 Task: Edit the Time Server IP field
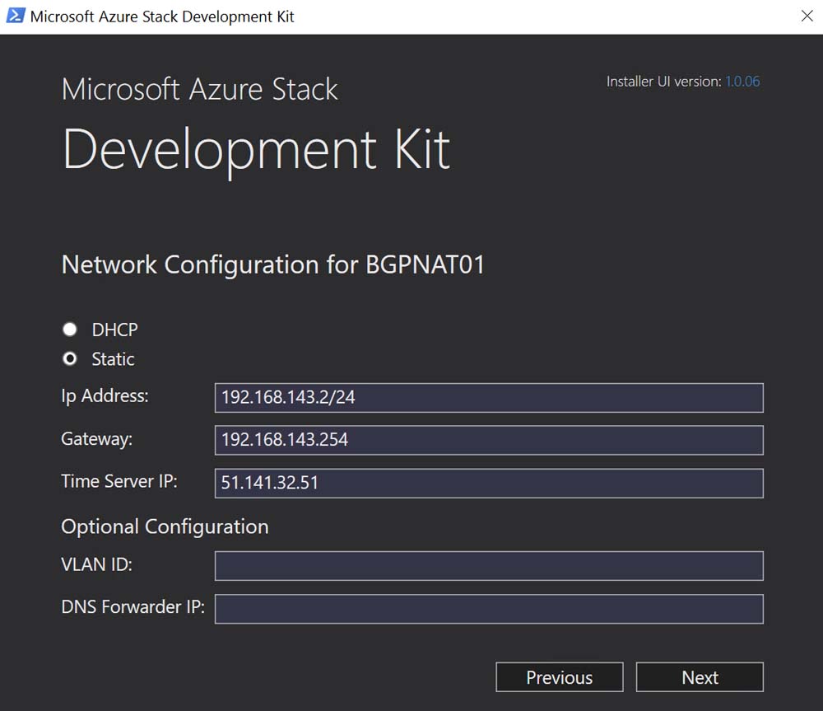(x=488, y=483)
